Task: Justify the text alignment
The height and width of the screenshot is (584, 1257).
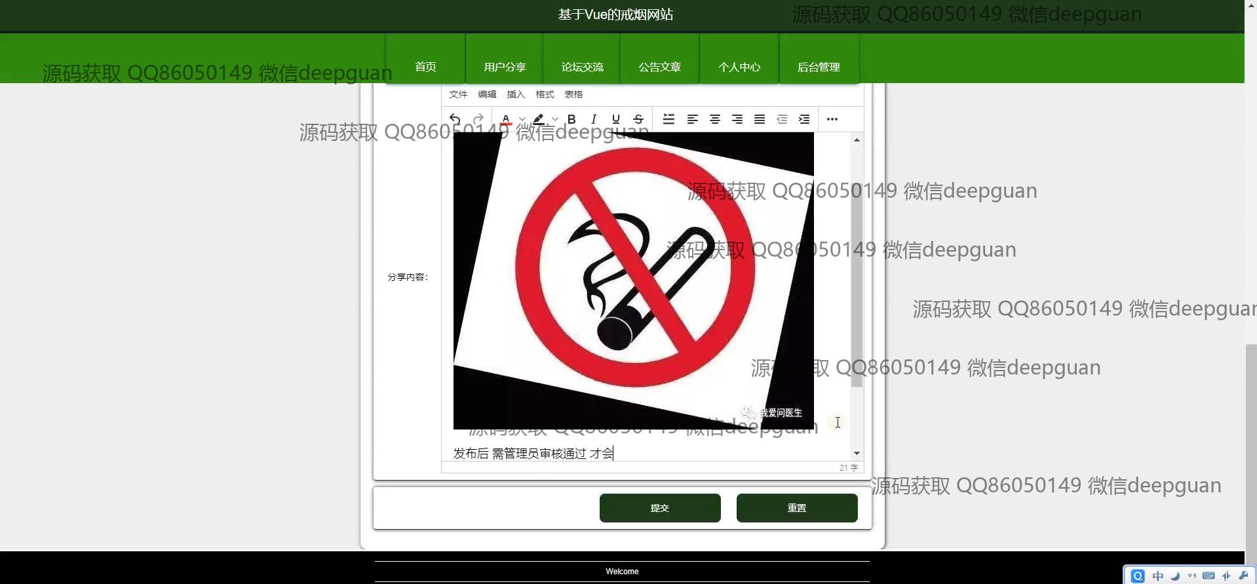Action: 759,119
